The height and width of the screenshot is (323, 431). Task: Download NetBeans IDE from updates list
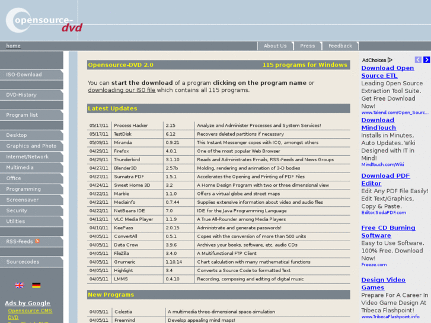[x=129, y=210]
